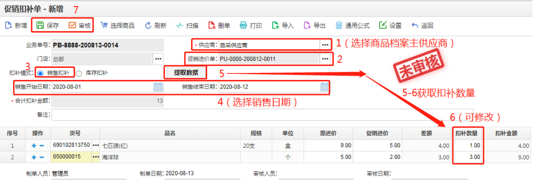Remove the 七匹狼(红) row with minus
The image size is (542, 188).
point(41,146)
